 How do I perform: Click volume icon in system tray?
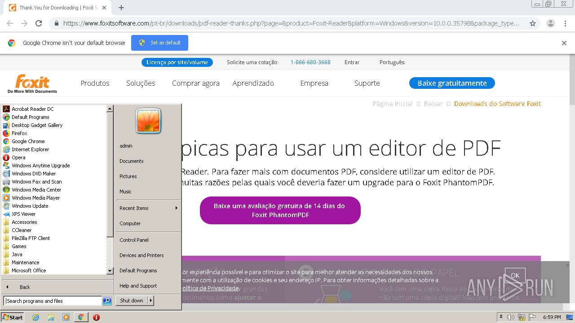(x=511, y=317)
